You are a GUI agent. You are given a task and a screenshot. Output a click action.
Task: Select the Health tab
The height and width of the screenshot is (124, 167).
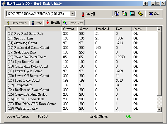pyautogui.click(x=53, y=23)
